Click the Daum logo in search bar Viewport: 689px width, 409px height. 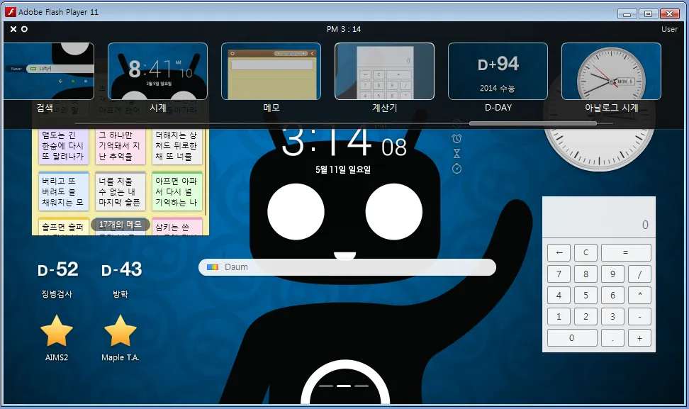[213, 267]
